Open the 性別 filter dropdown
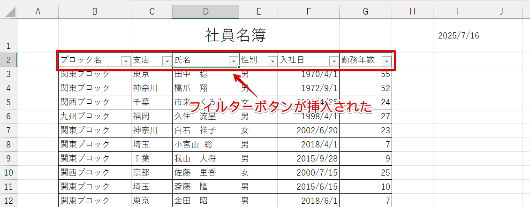The image size is (530, 207). (x=273, y=61)
